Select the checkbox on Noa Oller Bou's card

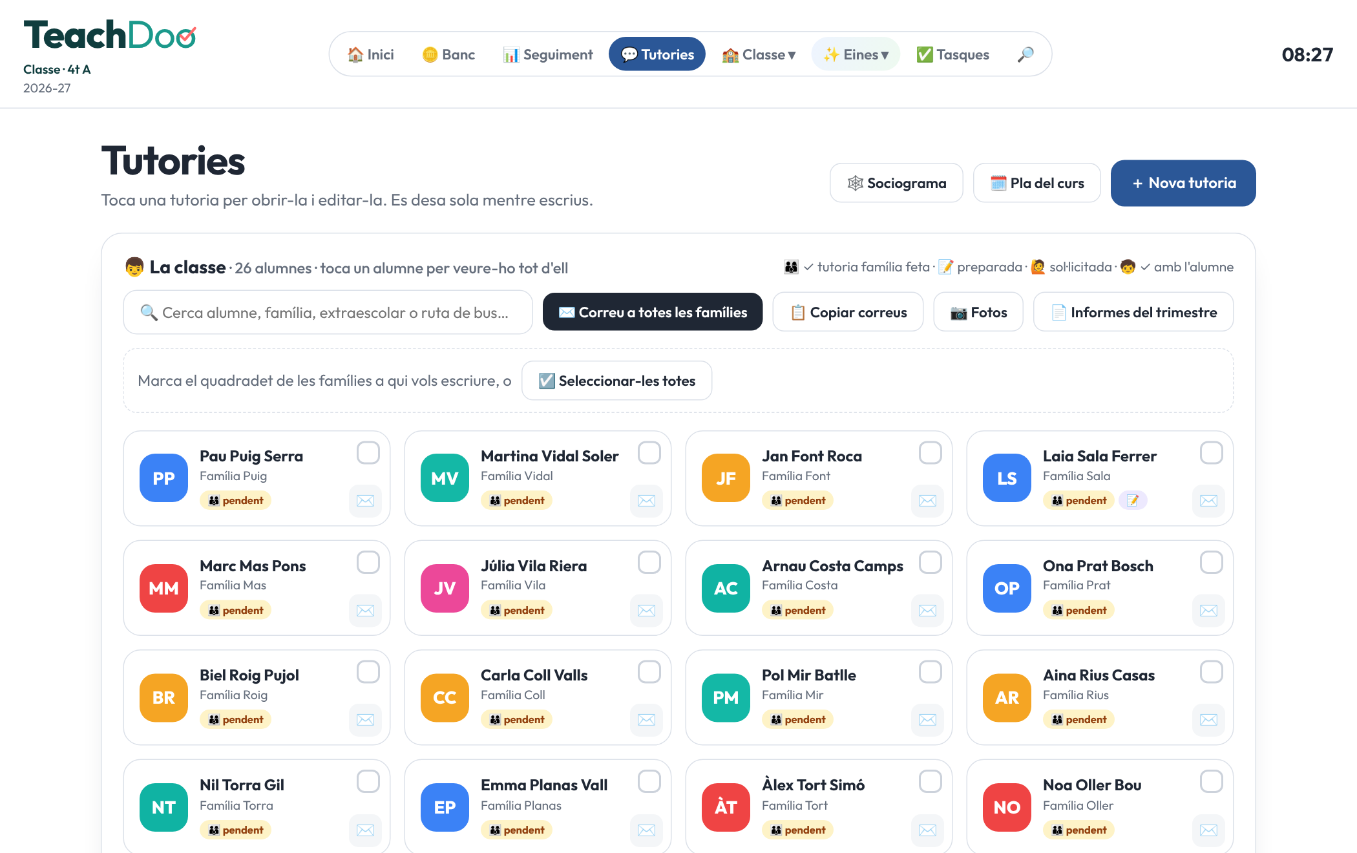(1212, 782)
